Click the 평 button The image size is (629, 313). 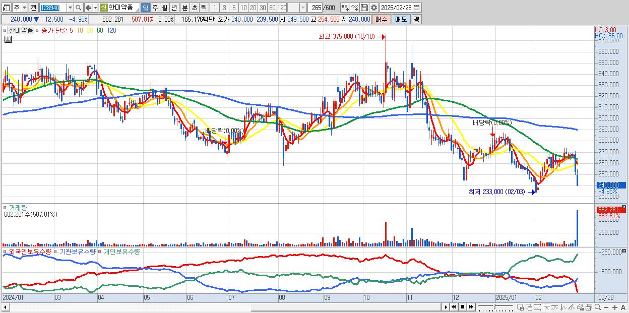pyautogui.click(x=416, y=19)
